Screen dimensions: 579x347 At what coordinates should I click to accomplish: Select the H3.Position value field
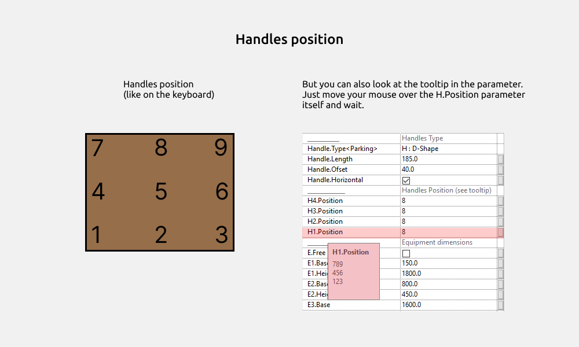[x=448, y=211]
